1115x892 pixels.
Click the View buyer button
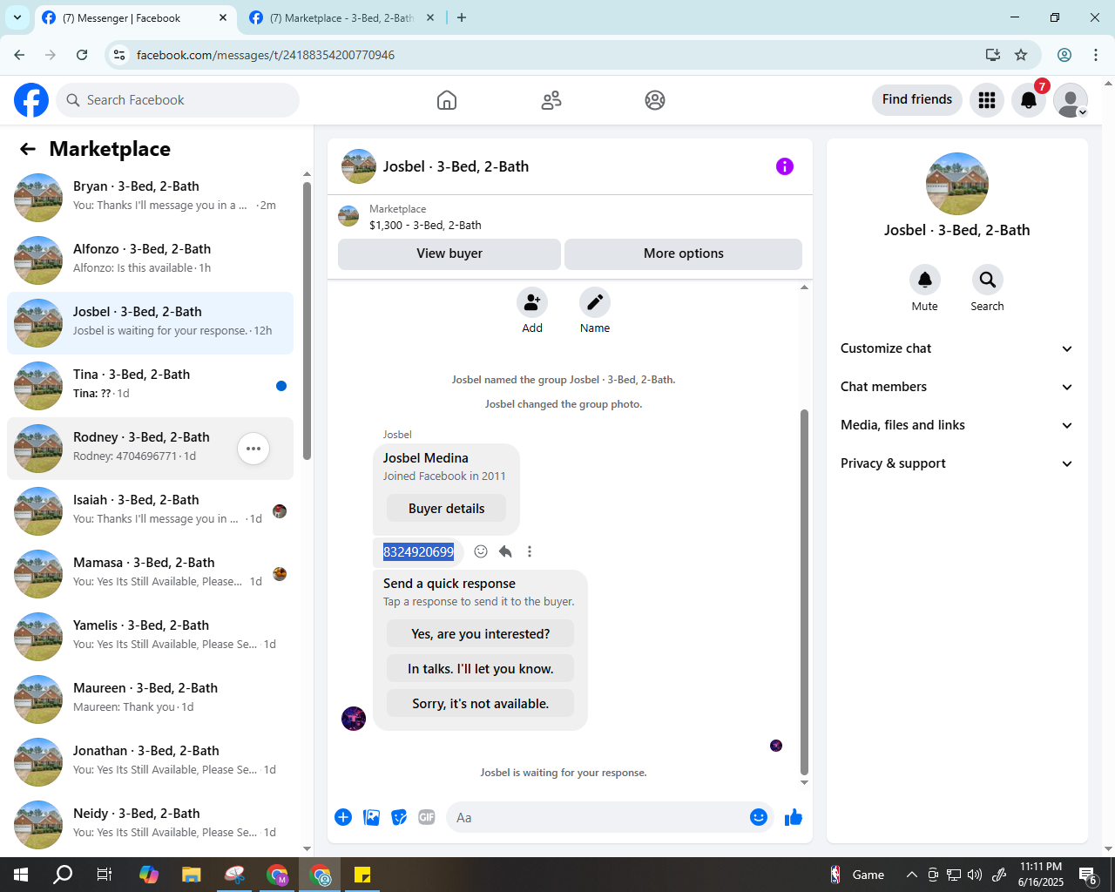[449, 253]
